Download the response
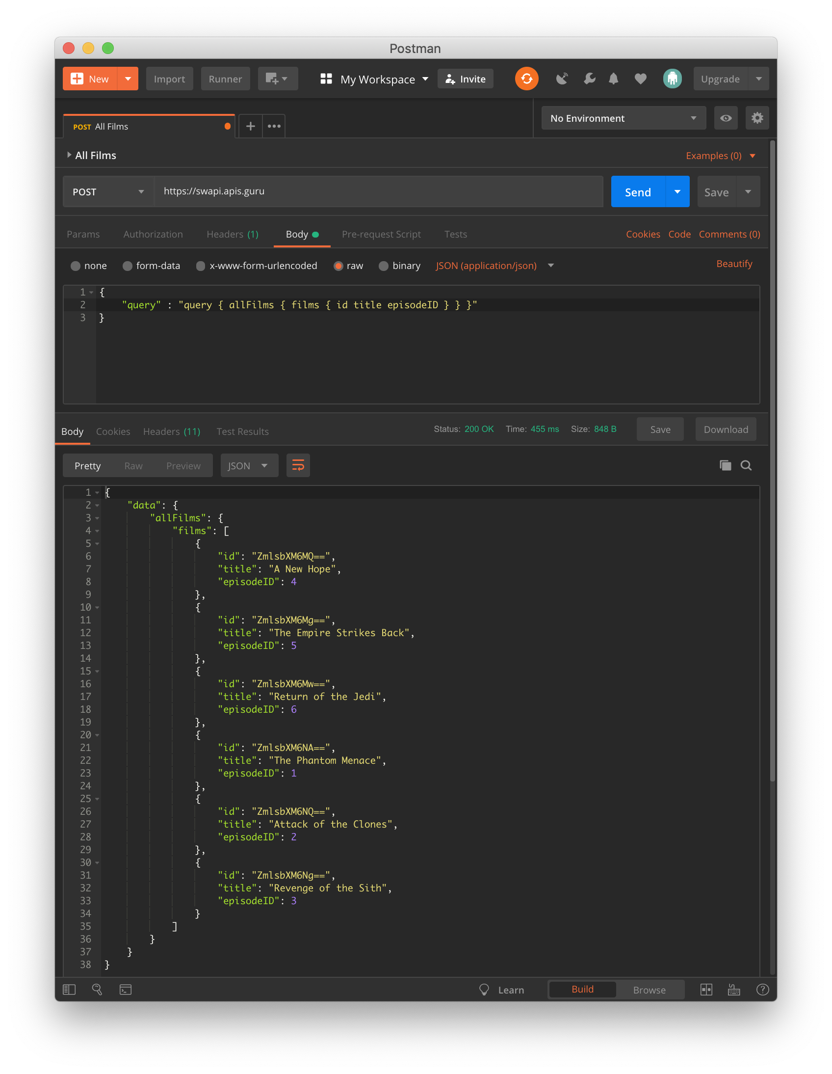The height and width of the screenshot is (1074, 832). pos(726,430)
